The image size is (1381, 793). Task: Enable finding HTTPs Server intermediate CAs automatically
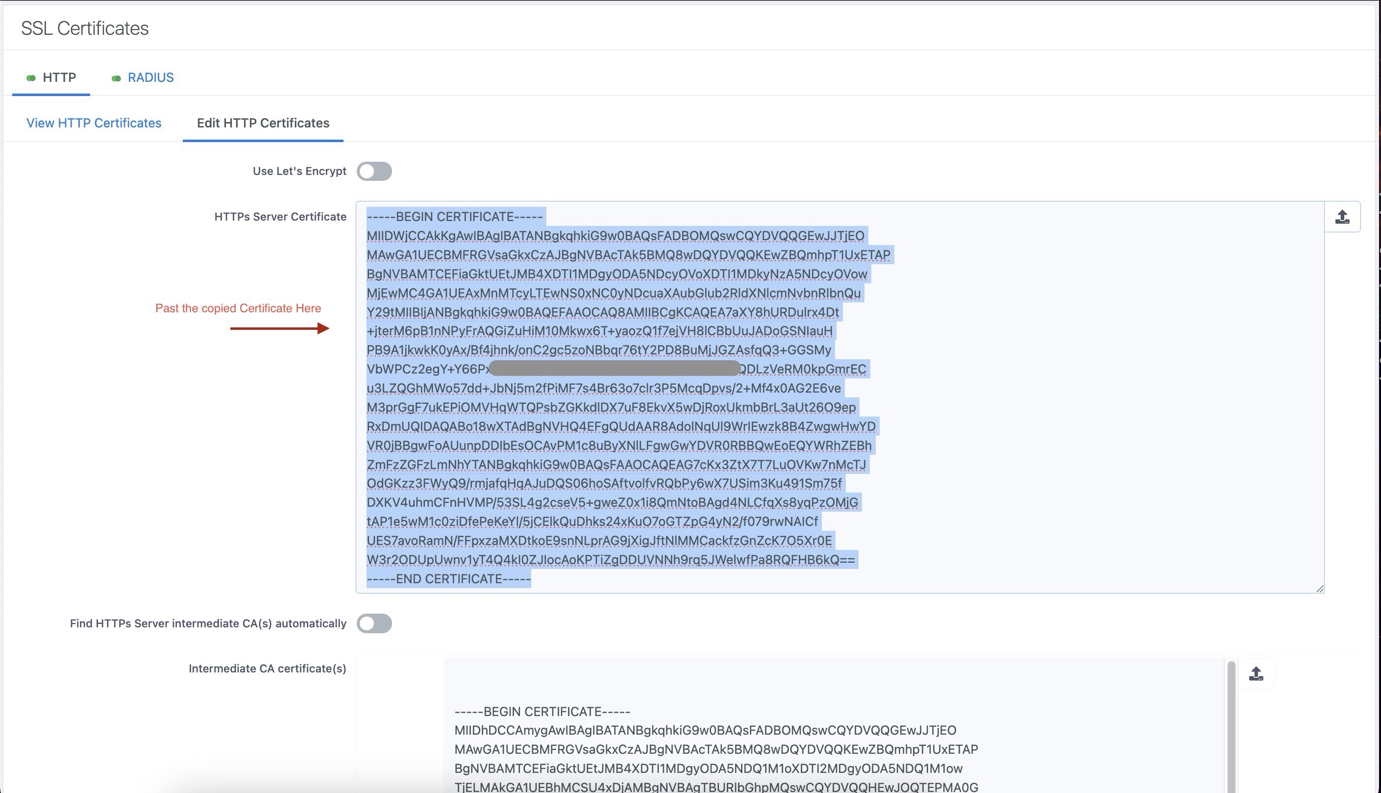(376, 623)
